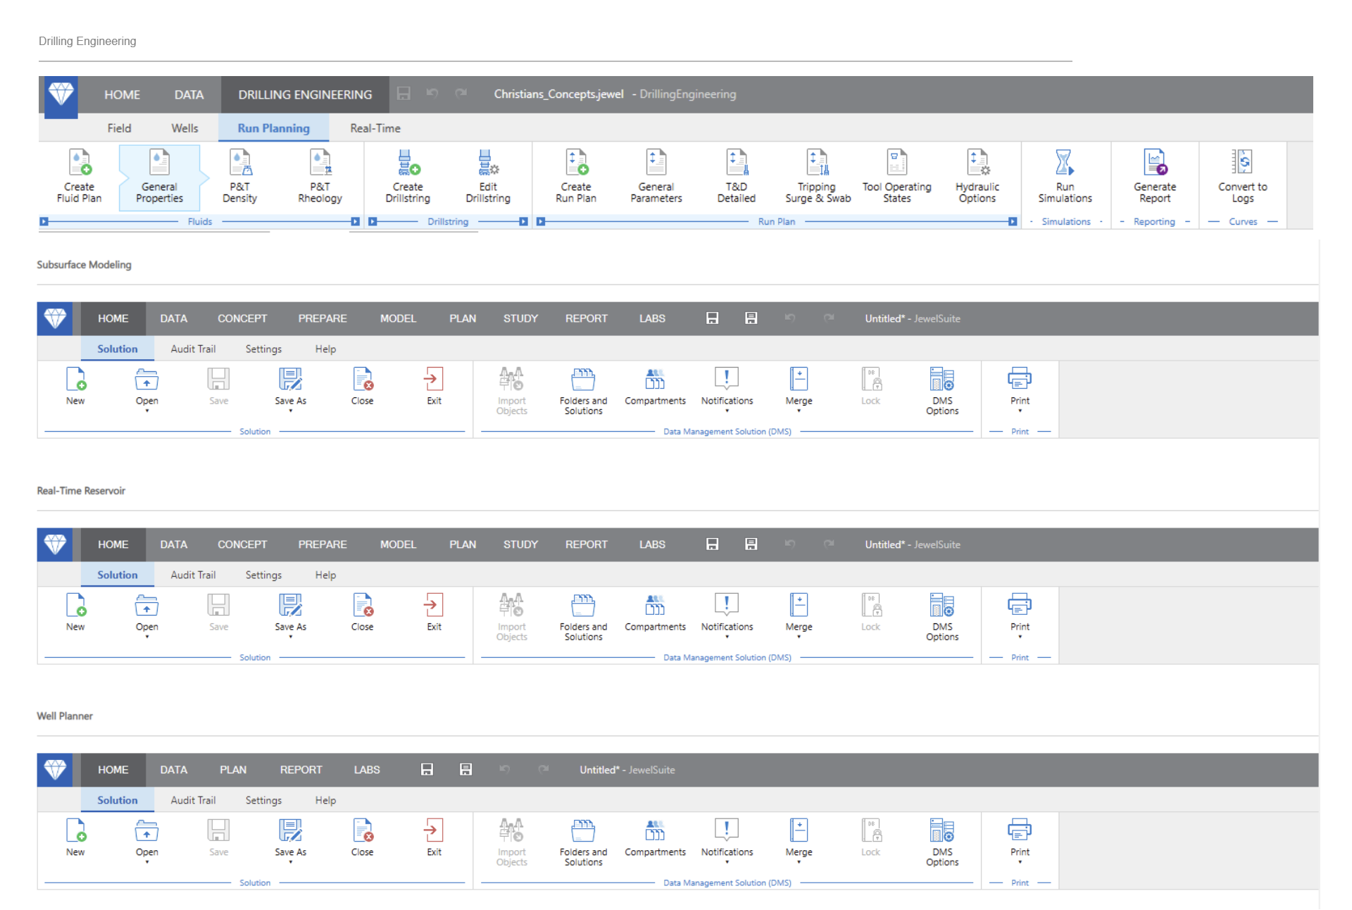Open STUDY tab in Real-Time Reservoir bar
Image resolution: width=1352 pixels, height=910 pixels.
[520, 544]
